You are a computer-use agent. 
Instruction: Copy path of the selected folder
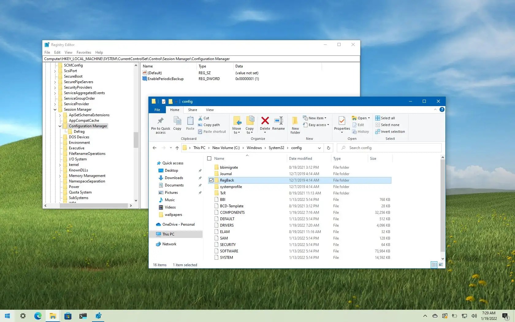click(x=212, y=125)
